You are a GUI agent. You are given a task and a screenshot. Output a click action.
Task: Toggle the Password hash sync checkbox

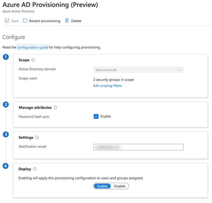96,116
